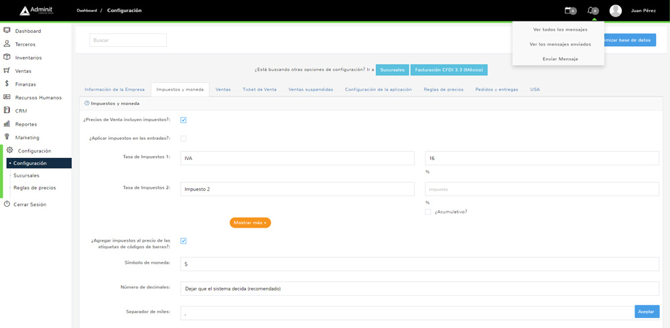Select 'Ver todos los mensajes' menu entry
The image size is (670, 328).
point(559,29)
